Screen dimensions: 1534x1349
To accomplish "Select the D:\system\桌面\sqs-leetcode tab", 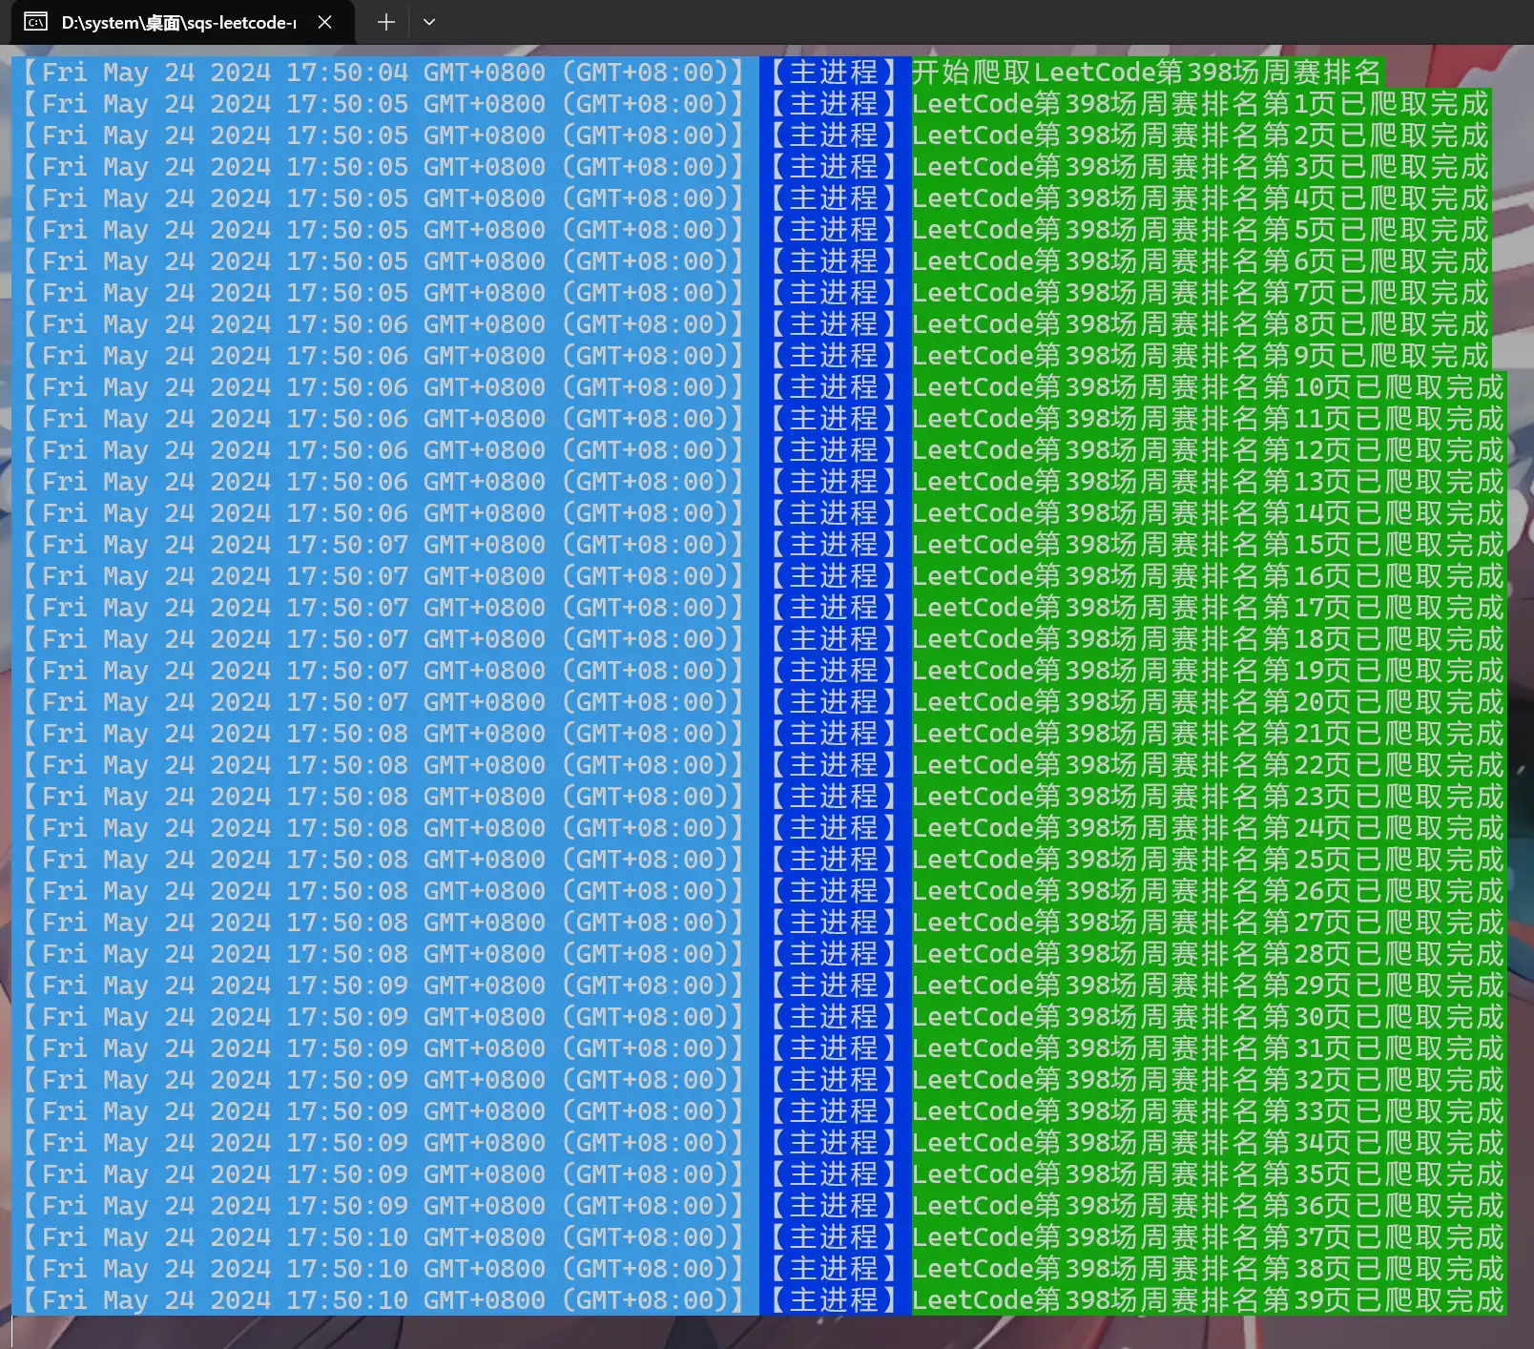I will (x=178, y=22).
